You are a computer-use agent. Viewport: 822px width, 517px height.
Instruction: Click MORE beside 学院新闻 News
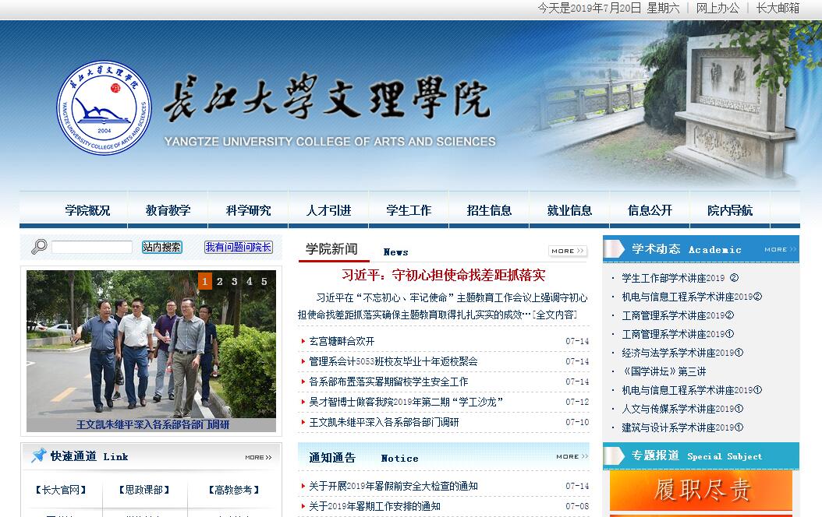pyautogui.click(x=568, y=251)
